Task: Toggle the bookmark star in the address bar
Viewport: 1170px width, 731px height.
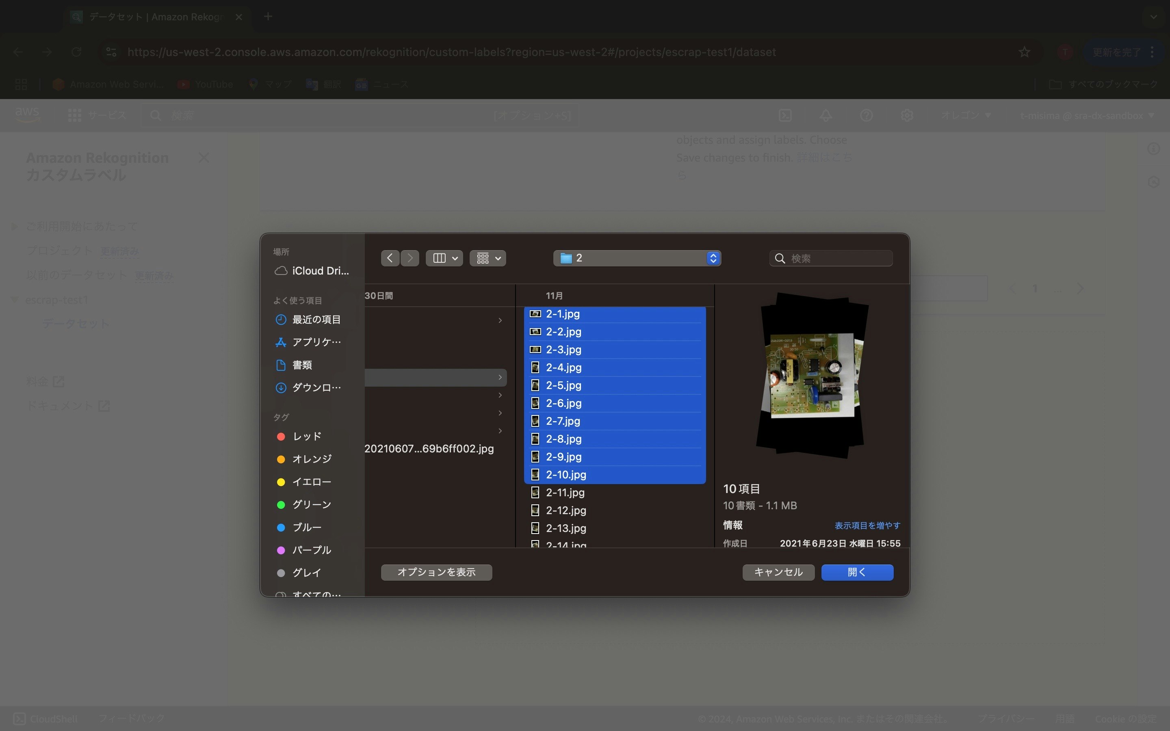Action: pos(1023,52)
